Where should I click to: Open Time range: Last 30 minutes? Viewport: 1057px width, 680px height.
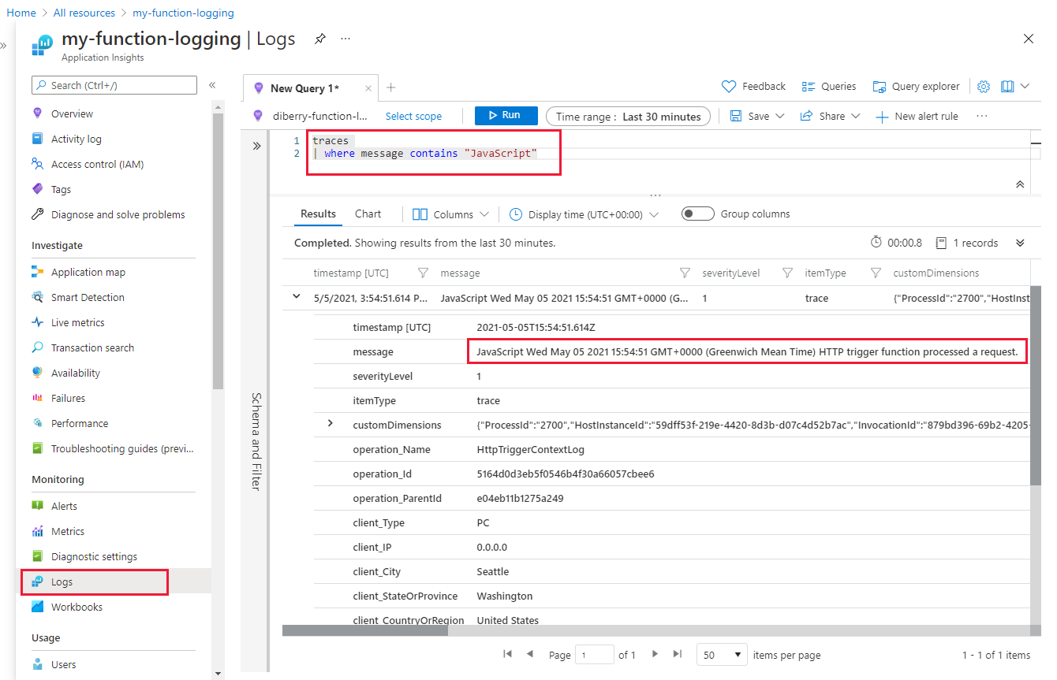click(x=628, y=116)
